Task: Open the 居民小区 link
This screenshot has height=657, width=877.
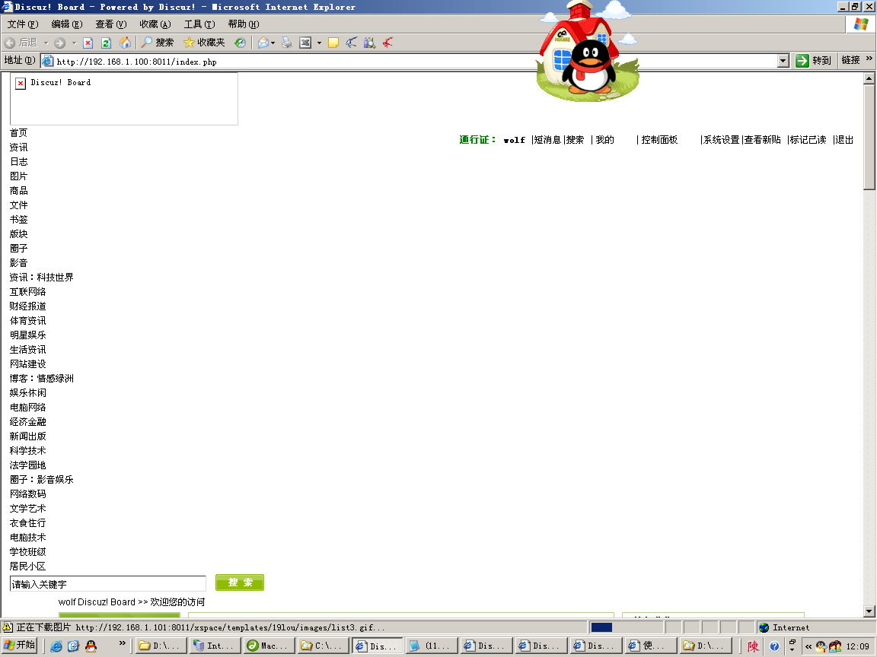Action: point(28,566)
